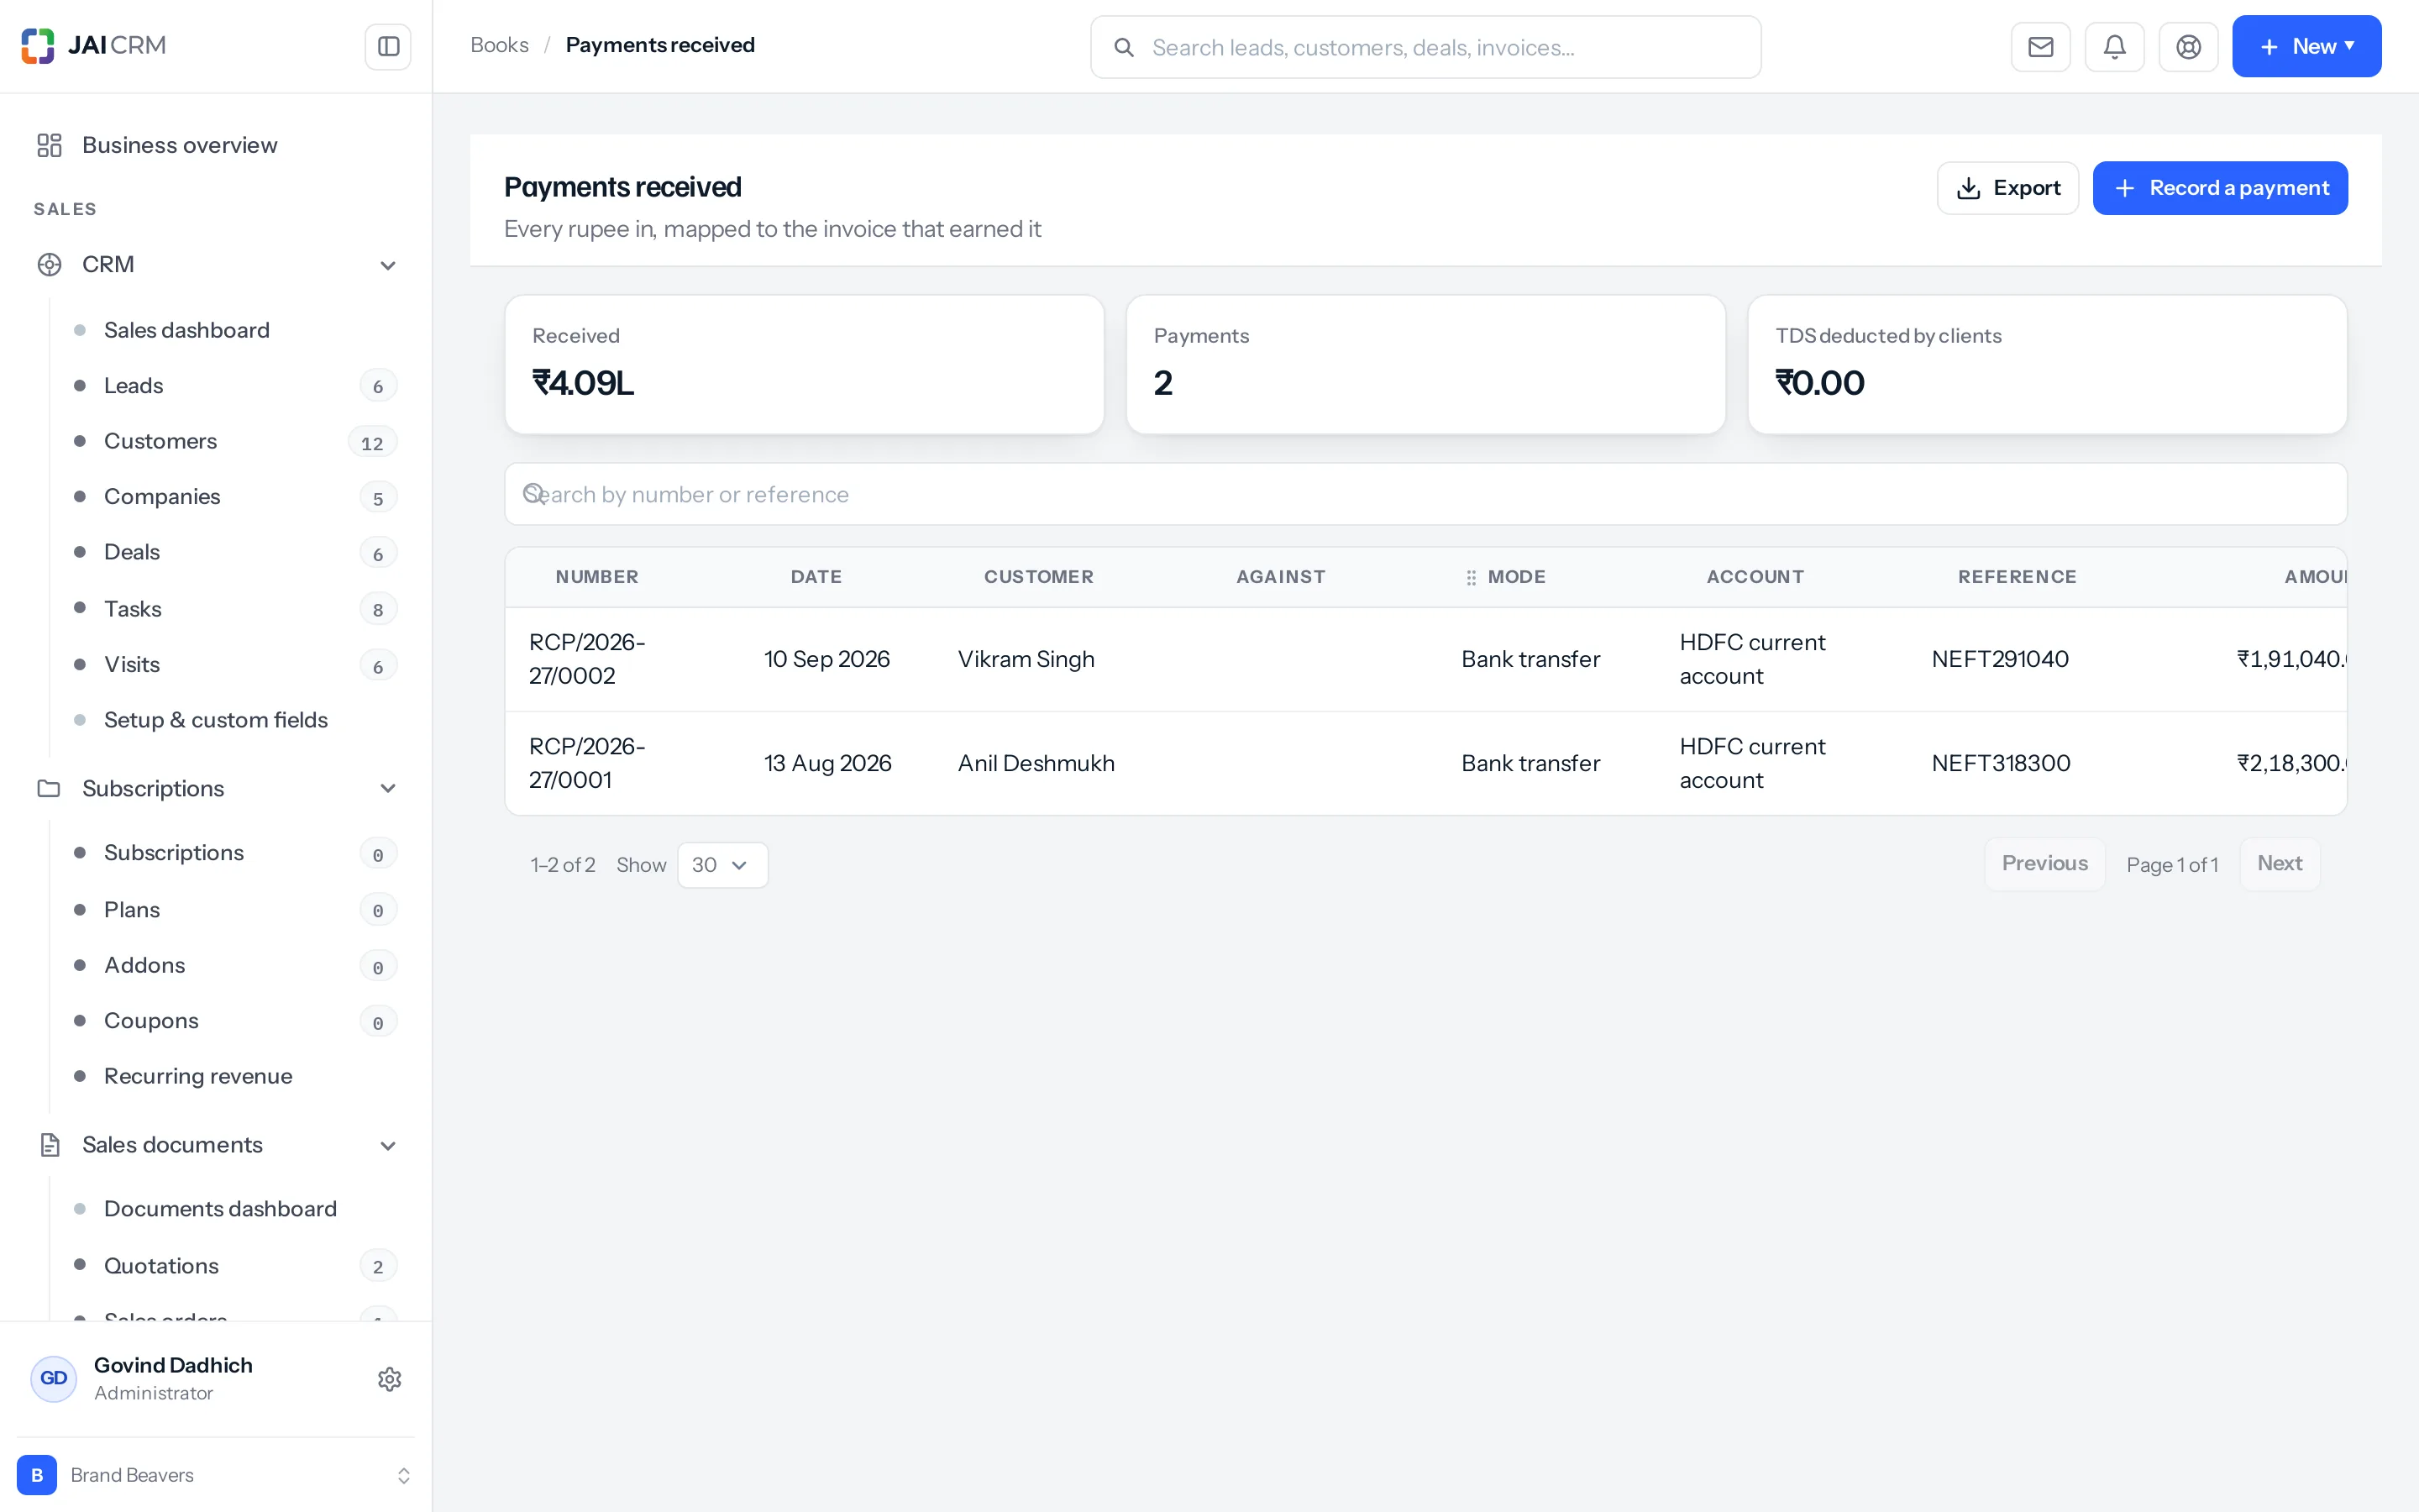Focus the search by number or reference field

tap(1425, 494)
